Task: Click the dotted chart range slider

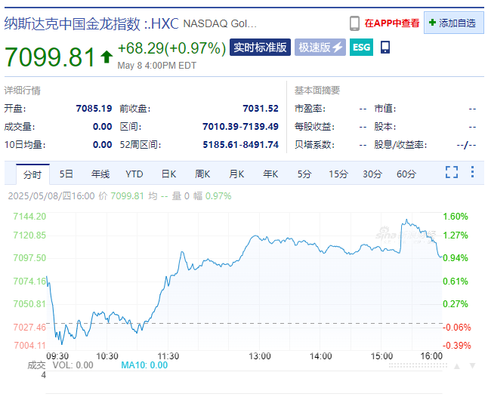Action: (418, 366)
